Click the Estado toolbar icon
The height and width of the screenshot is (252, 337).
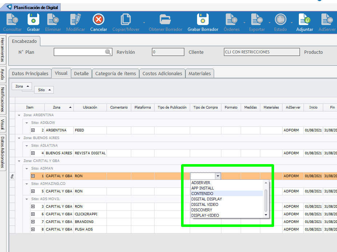[x=280, y=19]
